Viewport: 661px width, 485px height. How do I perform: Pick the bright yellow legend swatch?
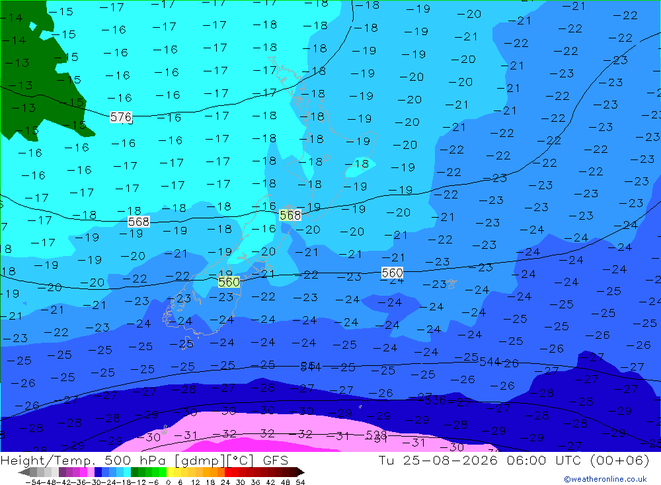pyautogui.click(x=171, y=472)
